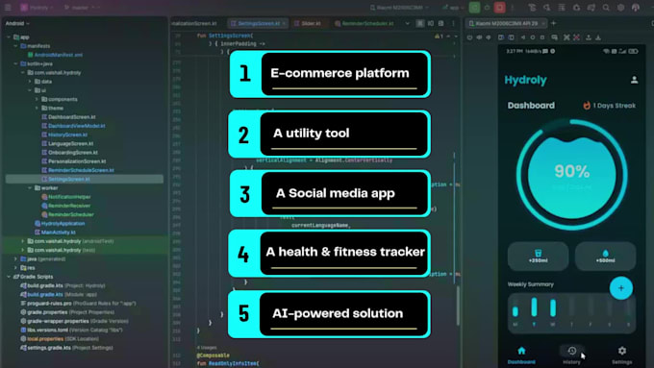654x368 pixels.
Task: Open HistoryScreen.kt in project tree
Action: pyautogui.click(x=64, y=135)
